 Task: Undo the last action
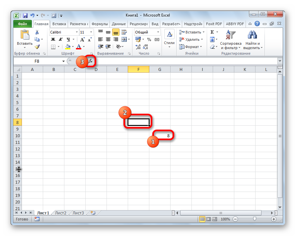33,16
